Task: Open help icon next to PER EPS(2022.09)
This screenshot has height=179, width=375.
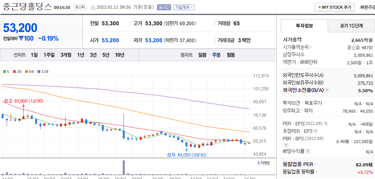Action: pyautogui.click(x=326, y=124)
